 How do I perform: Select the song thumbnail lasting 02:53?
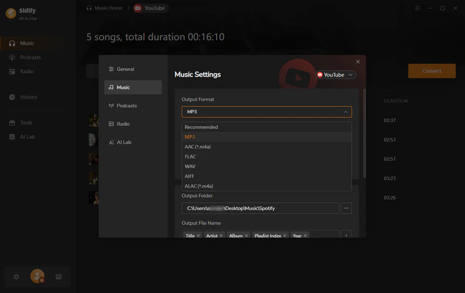point(94,140)
